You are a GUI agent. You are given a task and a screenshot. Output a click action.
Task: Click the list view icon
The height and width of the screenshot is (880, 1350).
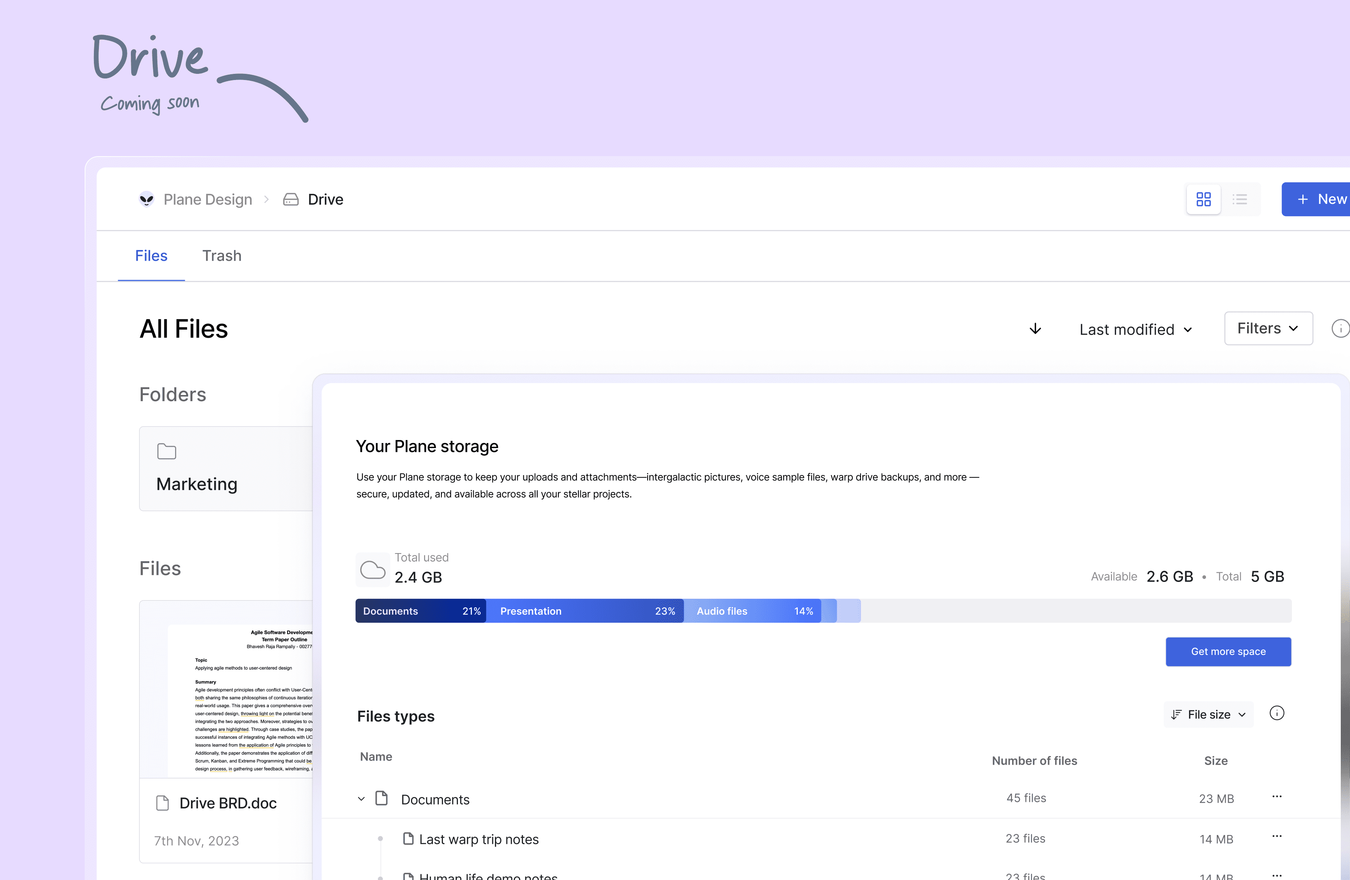[1241, 198]
